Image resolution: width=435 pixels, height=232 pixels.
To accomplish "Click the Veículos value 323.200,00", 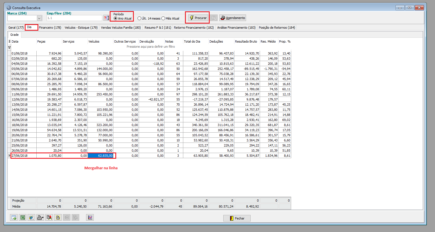I will (100, 125).
